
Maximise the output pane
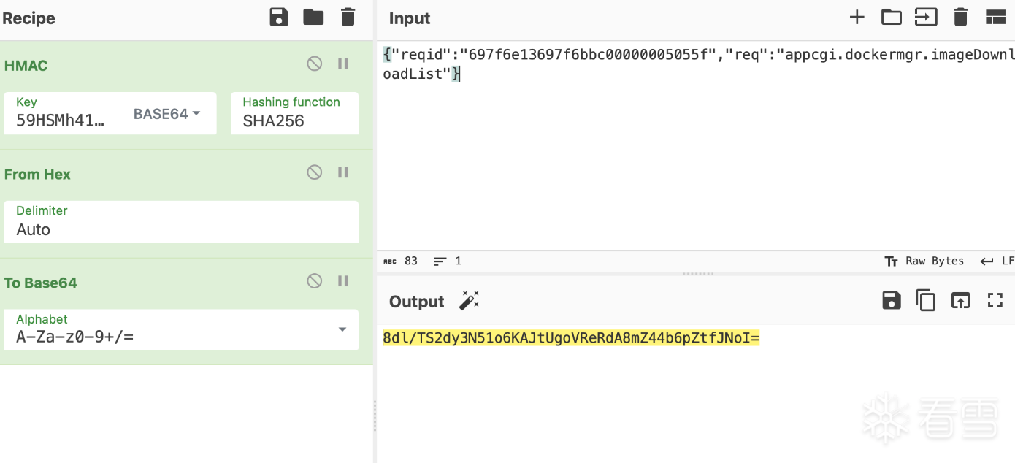(995, 300)
